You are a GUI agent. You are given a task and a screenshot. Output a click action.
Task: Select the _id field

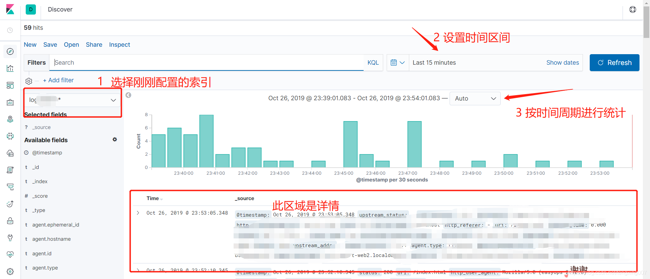tap(36, 167)
